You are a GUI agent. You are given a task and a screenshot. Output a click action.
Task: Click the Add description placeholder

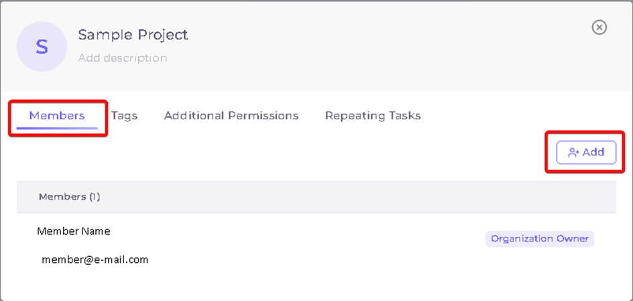point(122,58)
